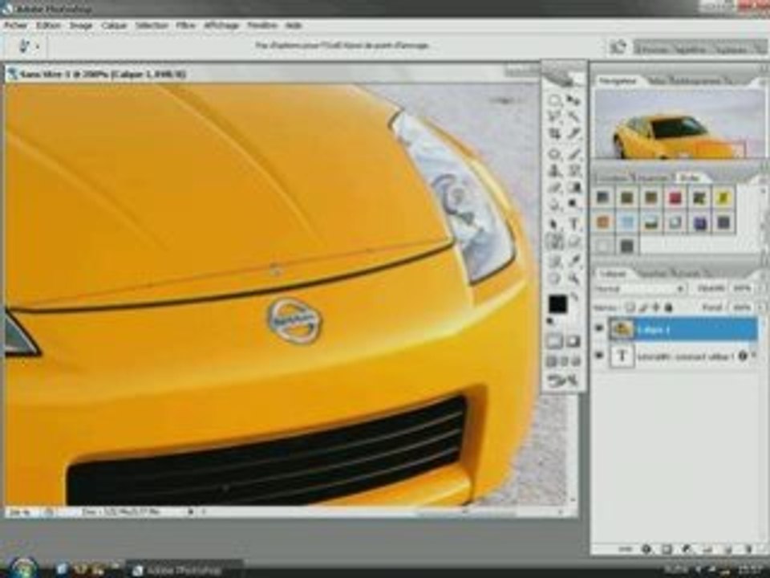Viewport: 770px width, 578px height.
Task: Select the Zoom tool
Action: click(x=573, y=279)
